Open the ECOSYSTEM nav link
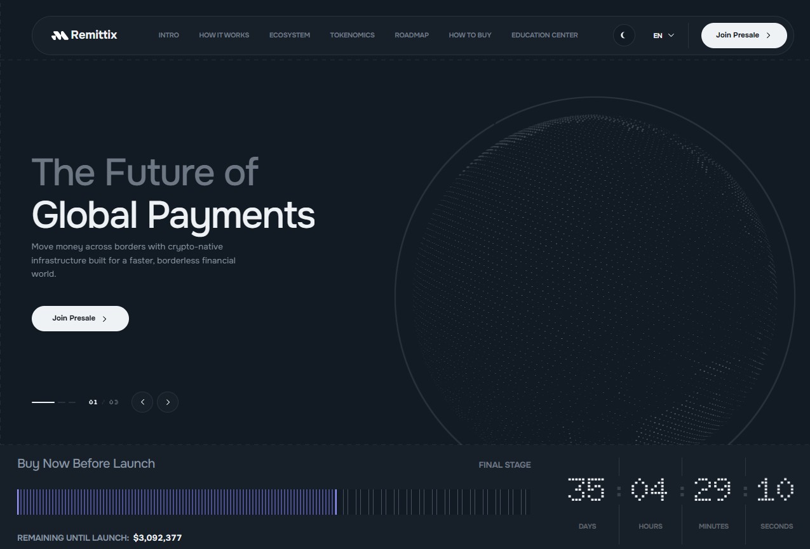 [289, 35]
